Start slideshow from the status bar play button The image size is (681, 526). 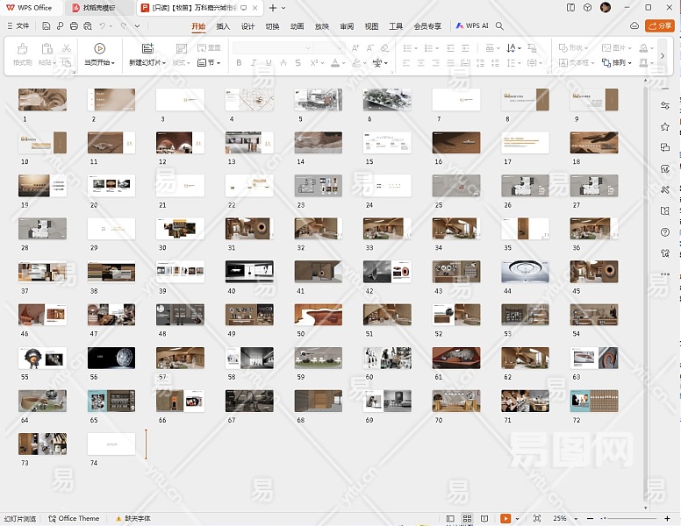tap(505, 519)
